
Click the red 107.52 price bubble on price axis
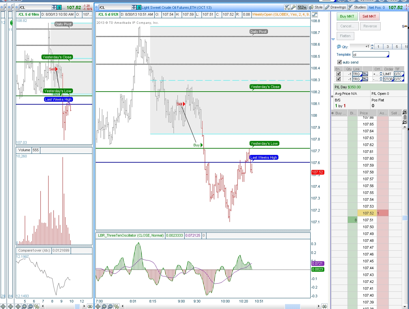[317, 172]
